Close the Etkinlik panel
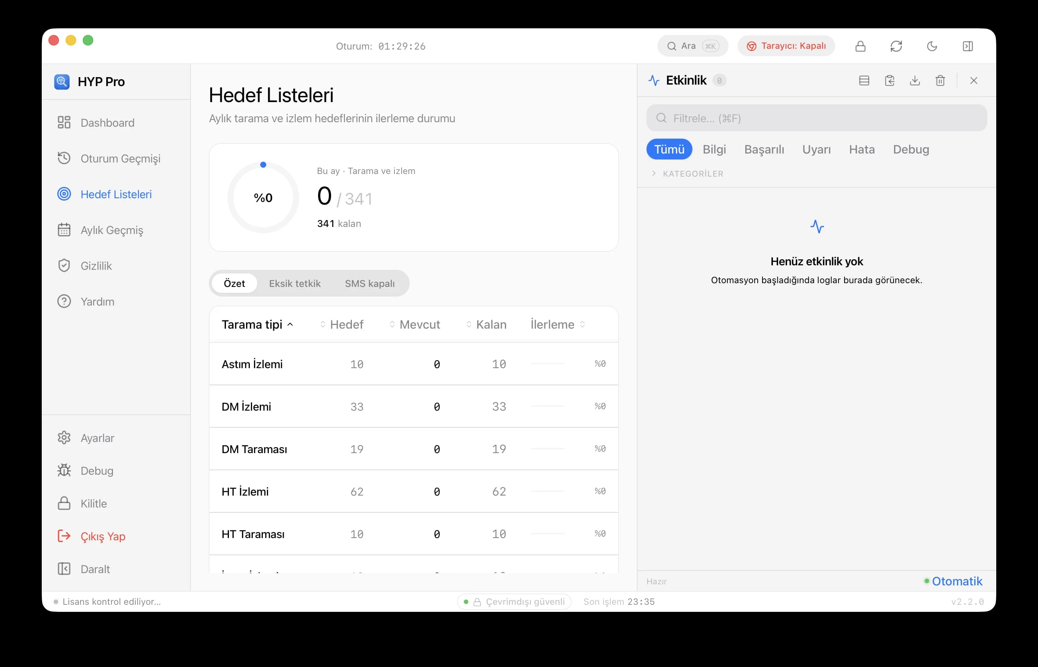The image size is (1038, 667). (974, 80)
